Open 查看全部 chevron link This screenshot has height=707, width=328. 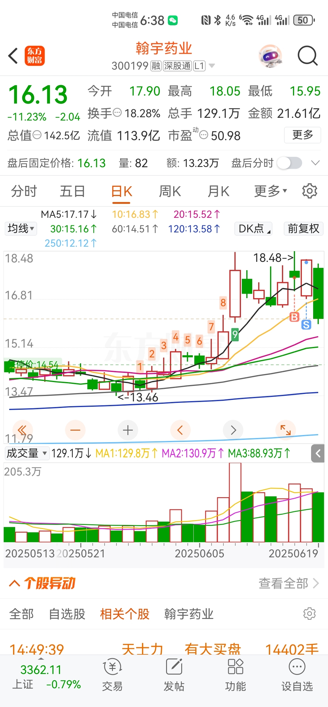pyautogui.click(x=289, y=583)
